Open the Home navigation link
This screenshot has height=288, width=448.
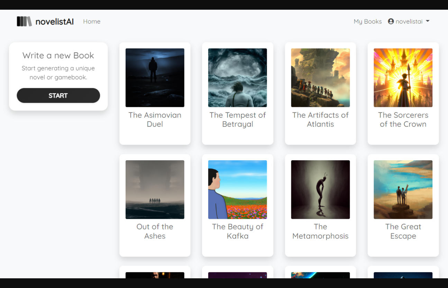(x=92, y=21)
